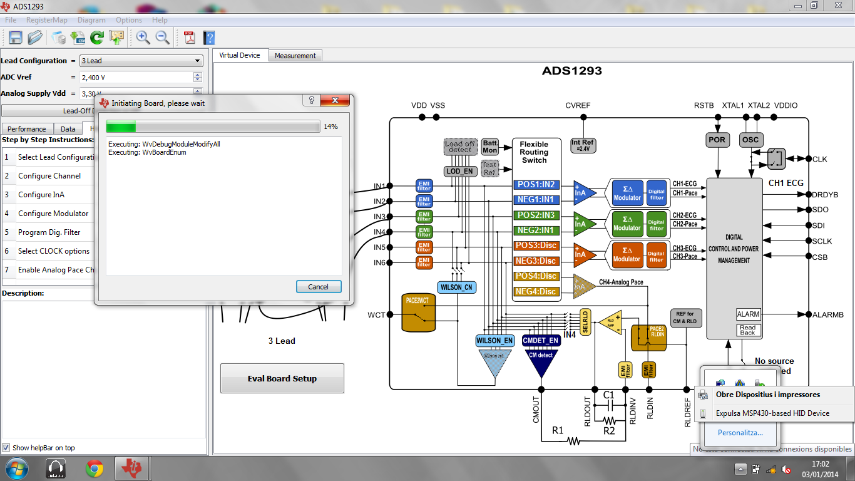Viewport: 855px width, 481px height.
Task: Click the muted volume tray icon
Action: (x=787, y=469)
